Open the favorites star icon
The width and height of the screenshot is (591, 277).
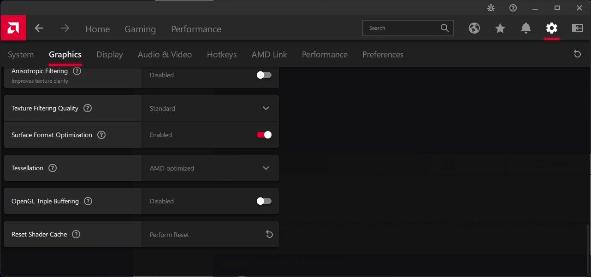tap(500, 28)
